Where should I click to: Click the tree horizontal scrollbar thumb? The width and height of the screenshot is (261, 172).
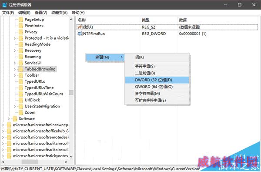coord(30,162)
